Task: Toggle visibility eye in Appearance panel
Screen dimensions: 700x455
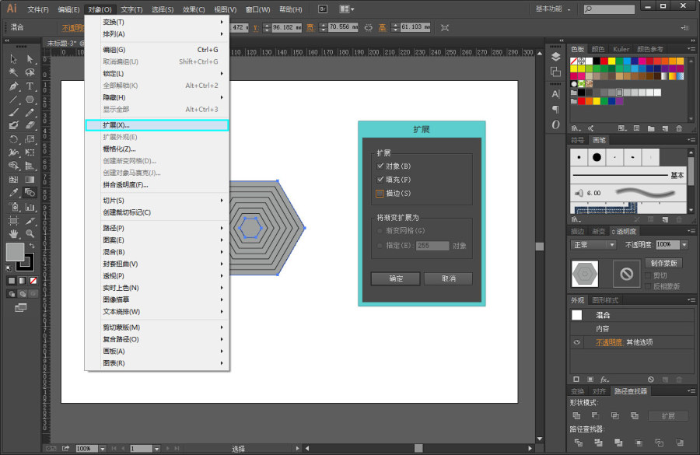Action: pos(577,342)
